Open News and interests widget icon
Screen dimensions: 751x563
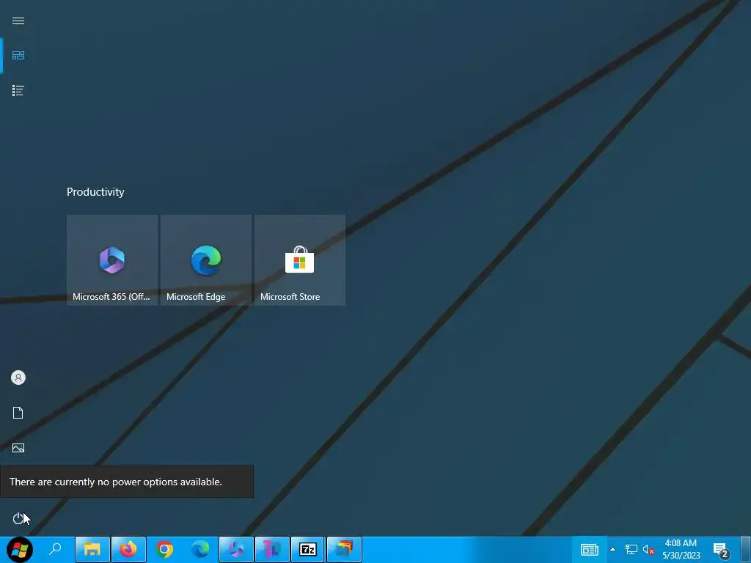pos(590,550)
